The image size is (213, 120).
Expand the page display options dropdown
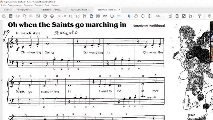click(192, 16)
